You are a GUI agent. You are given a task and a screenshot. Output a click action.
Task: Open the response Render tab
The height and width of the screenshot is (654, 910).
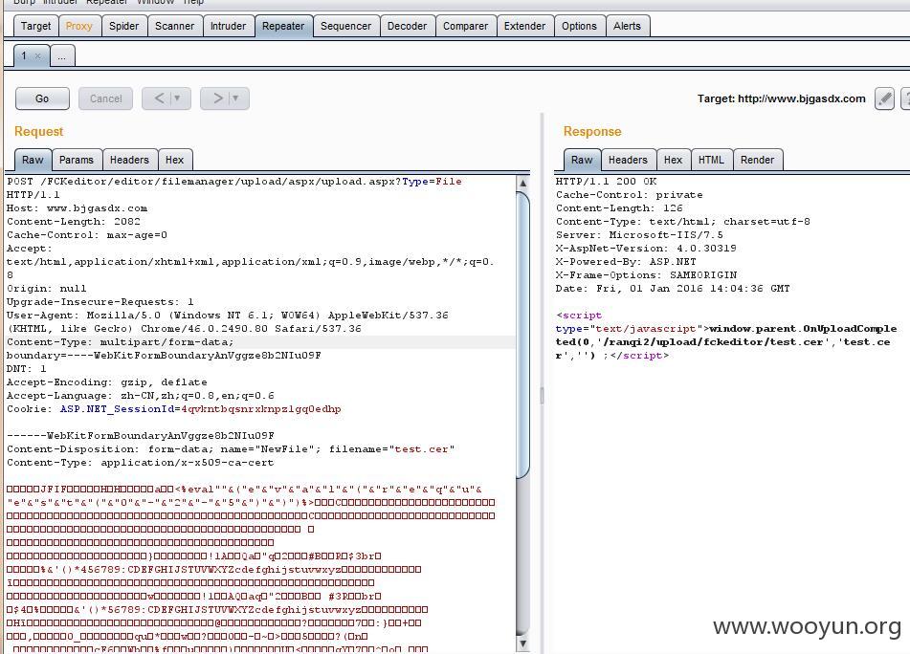pos(757,160)
